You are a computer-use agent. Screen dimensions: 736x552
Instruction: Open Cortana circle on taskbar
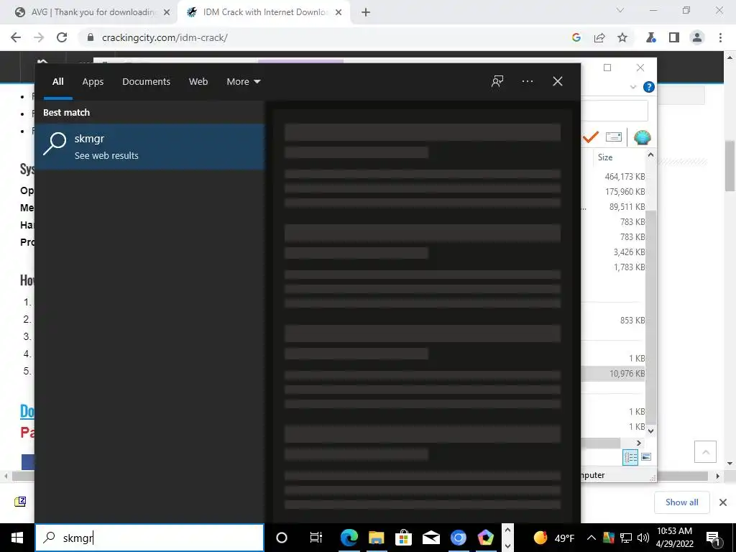282,538
